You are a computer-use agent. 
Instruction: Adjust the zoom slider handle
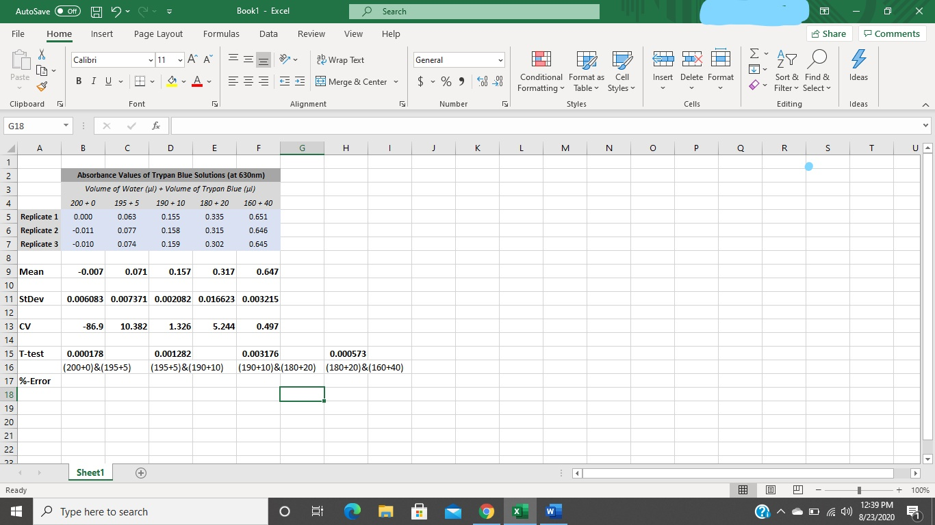pos(860,490)
